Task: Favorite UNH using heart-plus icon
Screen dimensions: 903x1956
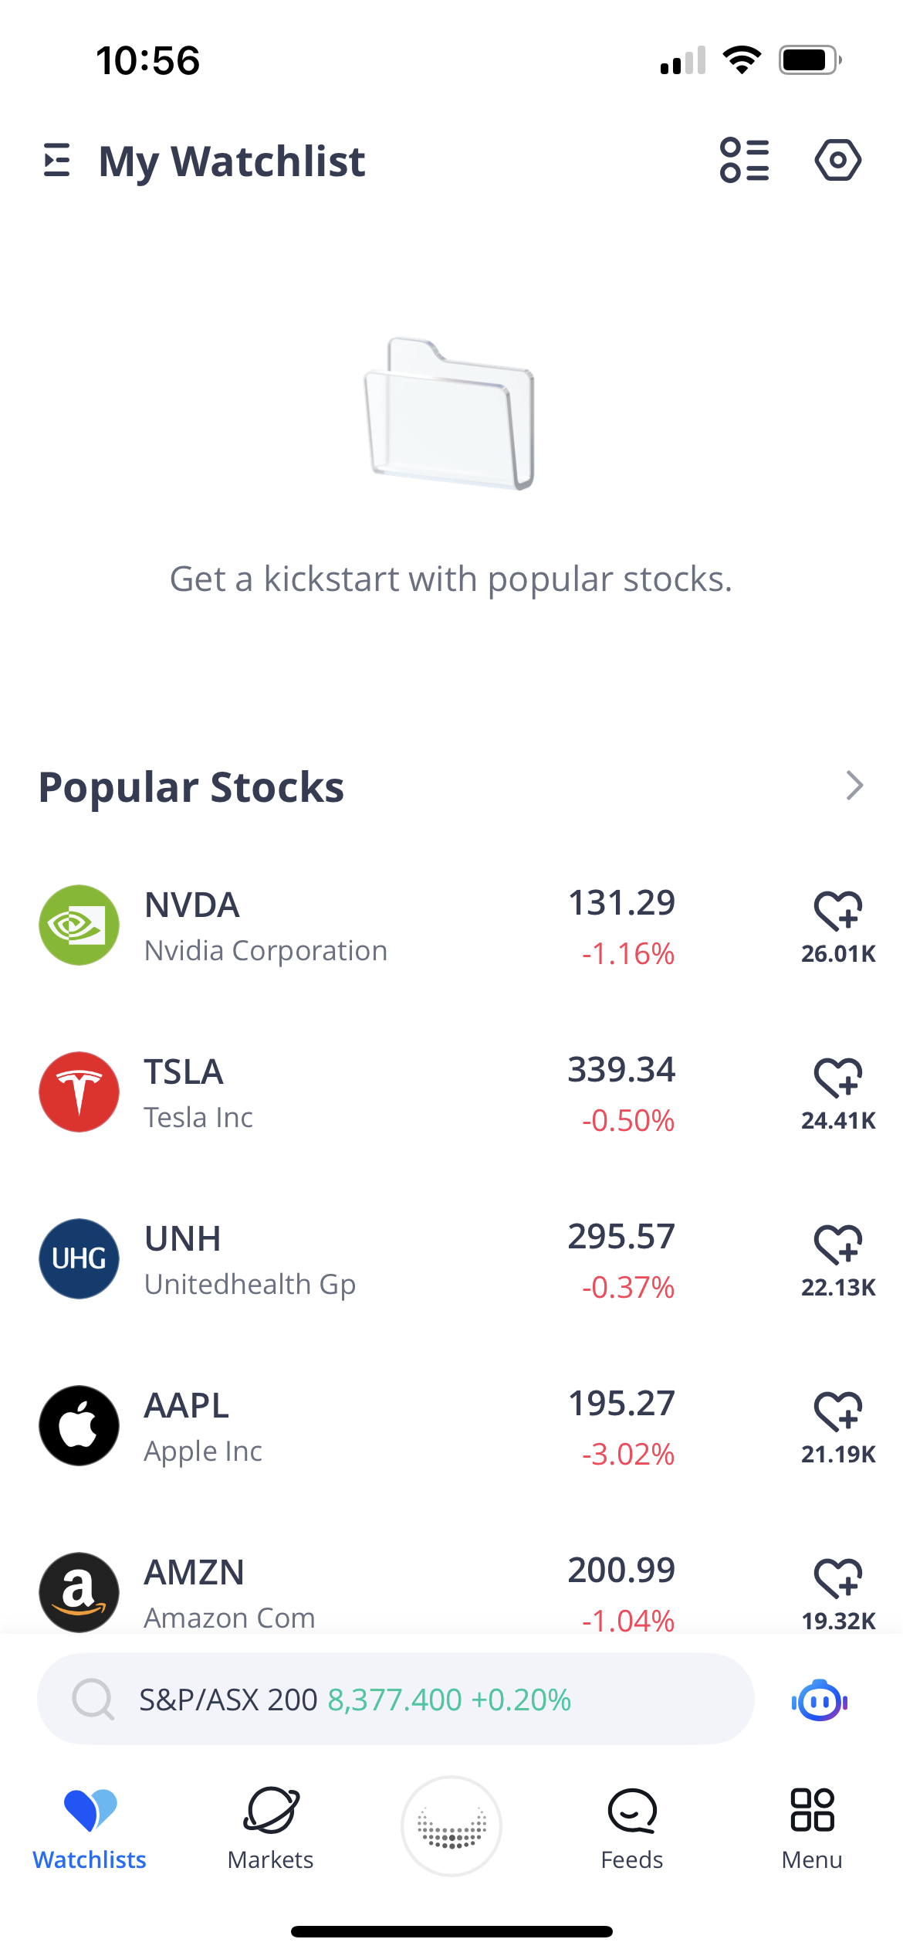Action: 837,1245
